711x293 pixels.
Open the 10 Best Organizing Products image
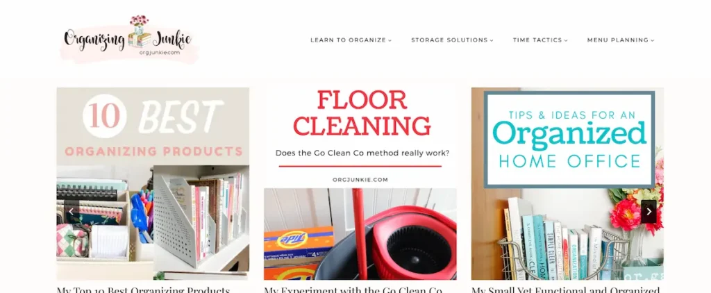coord(153,183)
